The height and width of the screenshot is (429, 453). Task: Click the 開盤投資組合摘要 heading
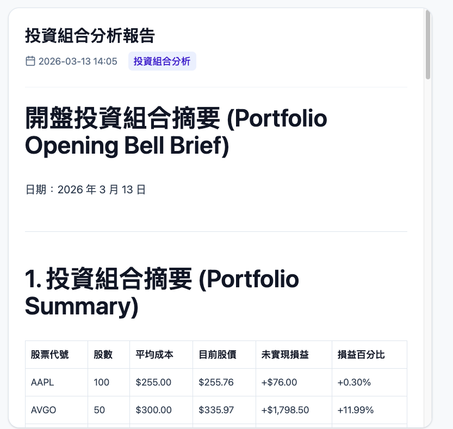[x=175, y=132]
